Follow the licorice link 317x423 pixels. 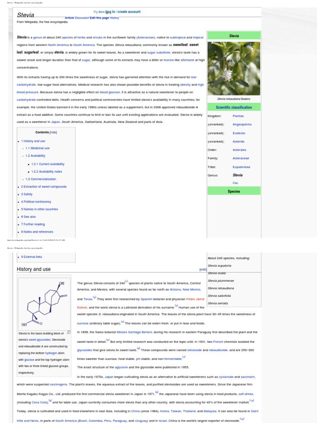coord(169,60)
